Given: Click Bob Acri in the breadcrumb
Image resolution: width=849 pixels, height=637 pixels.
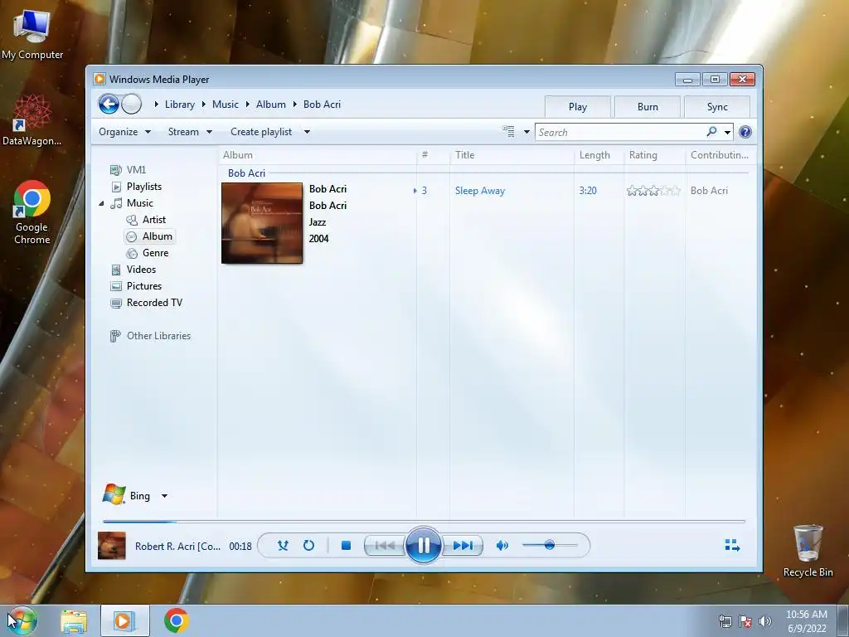Looking at the screenshot, I should [x=323, y=105].
